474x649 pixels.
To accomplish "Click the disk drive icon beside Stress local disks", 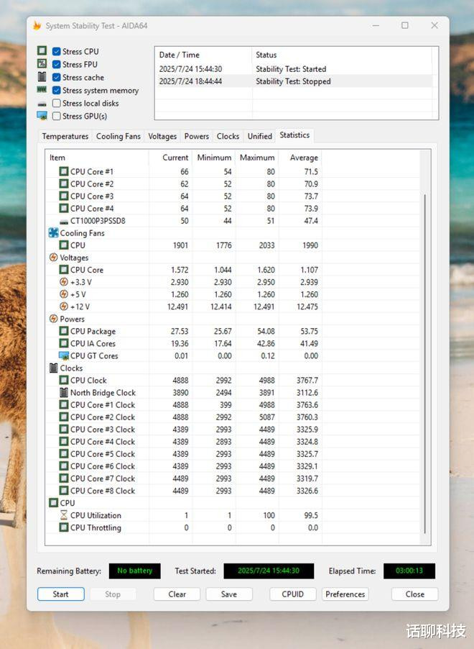I will click(42, 104).
